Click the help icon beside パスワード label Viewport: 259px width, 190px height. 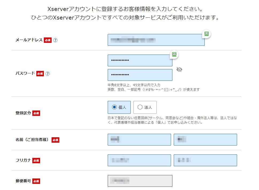pos(48,74)
